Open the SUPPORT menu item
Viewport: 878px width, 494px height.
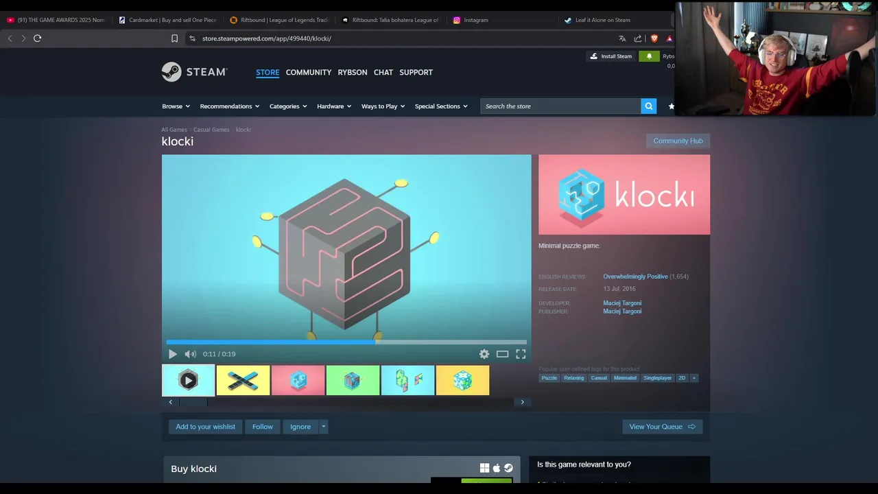416,72
